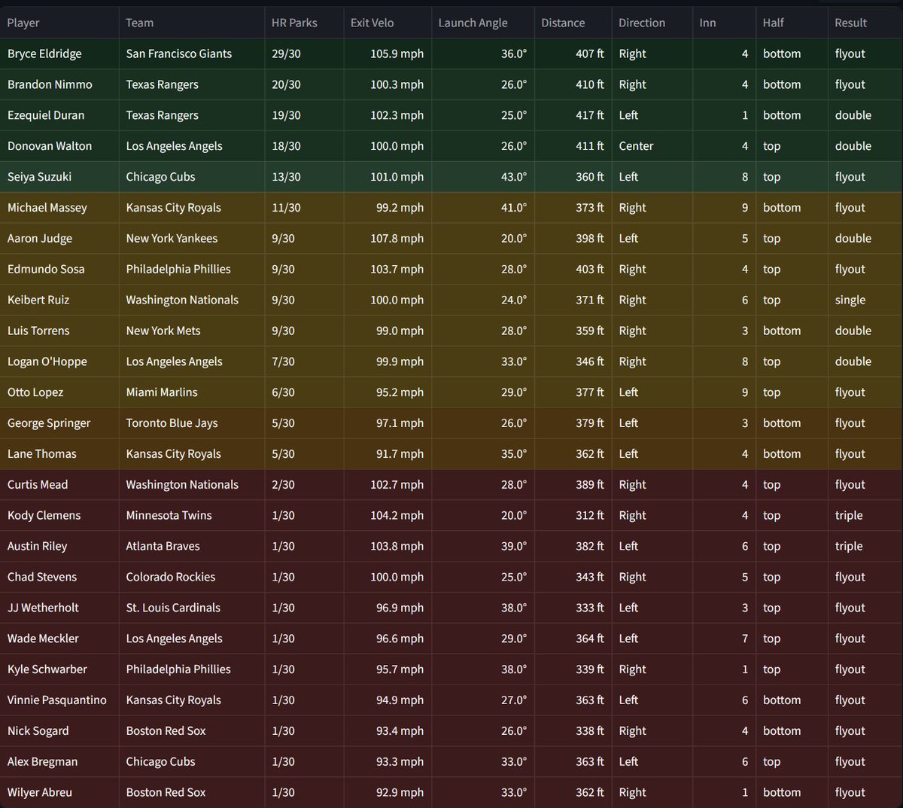Click Wade Meckler's name
The width and height of the screenshot is (903, 808).
[x=43, y=639]
